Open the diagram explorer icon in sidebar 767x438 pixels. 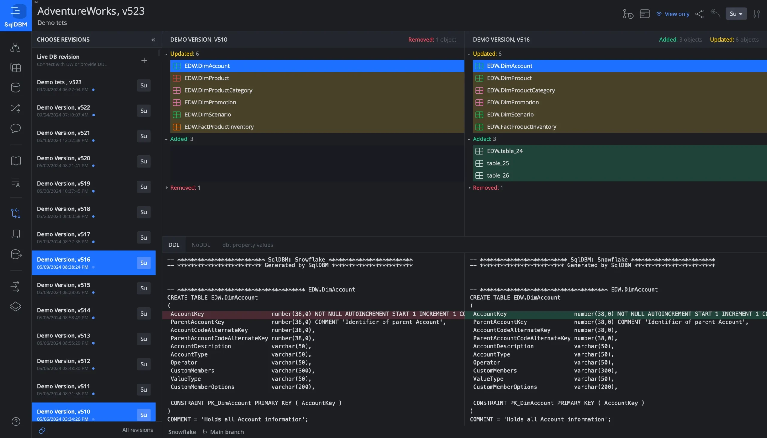click(16, 47)
